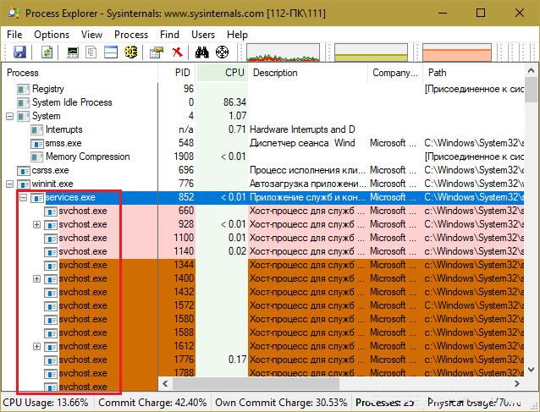Expand the svchost.exe node with PID 1612
The width and height of the screenshot is (540, 412).
point(37,346)
